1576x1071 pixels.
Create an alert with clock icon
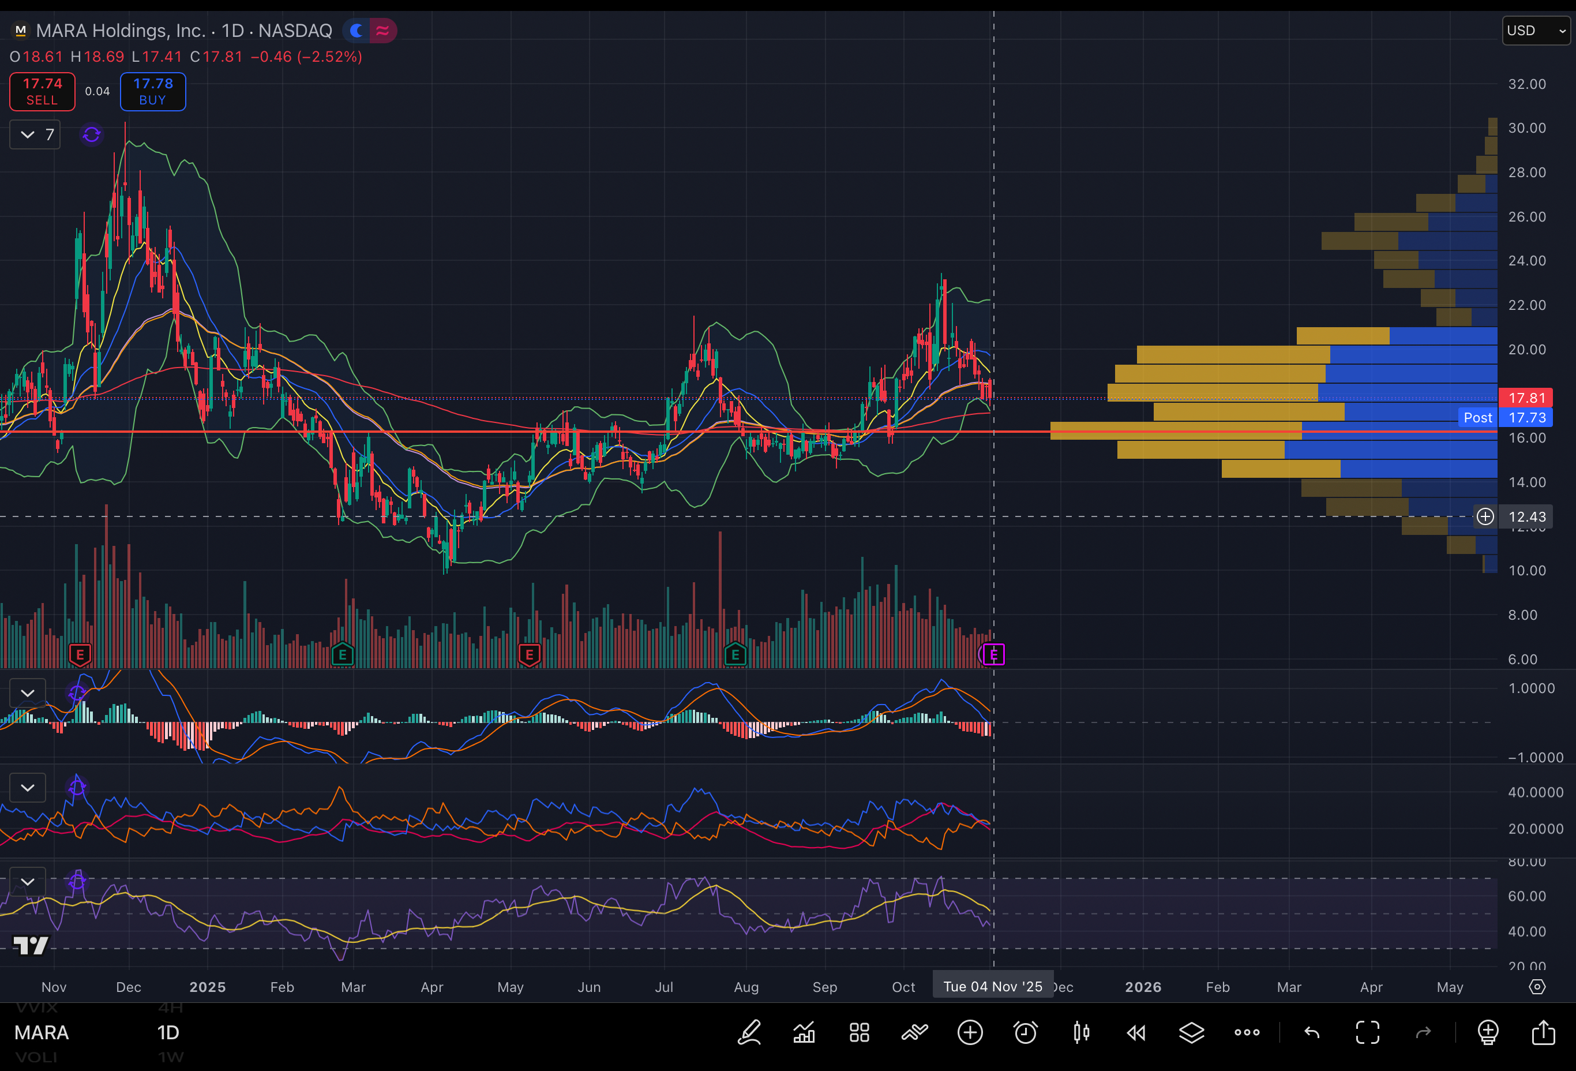click(1025, 1032)
